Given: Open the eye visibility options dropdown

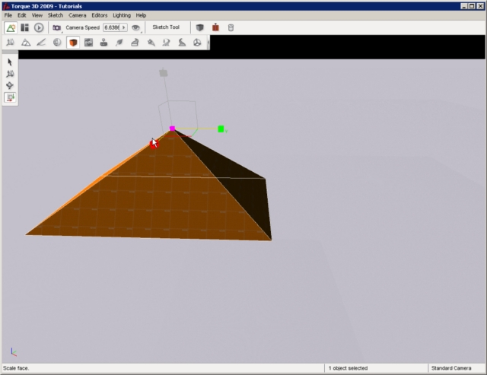Looking at the screenshot, I should pos(136,27).
